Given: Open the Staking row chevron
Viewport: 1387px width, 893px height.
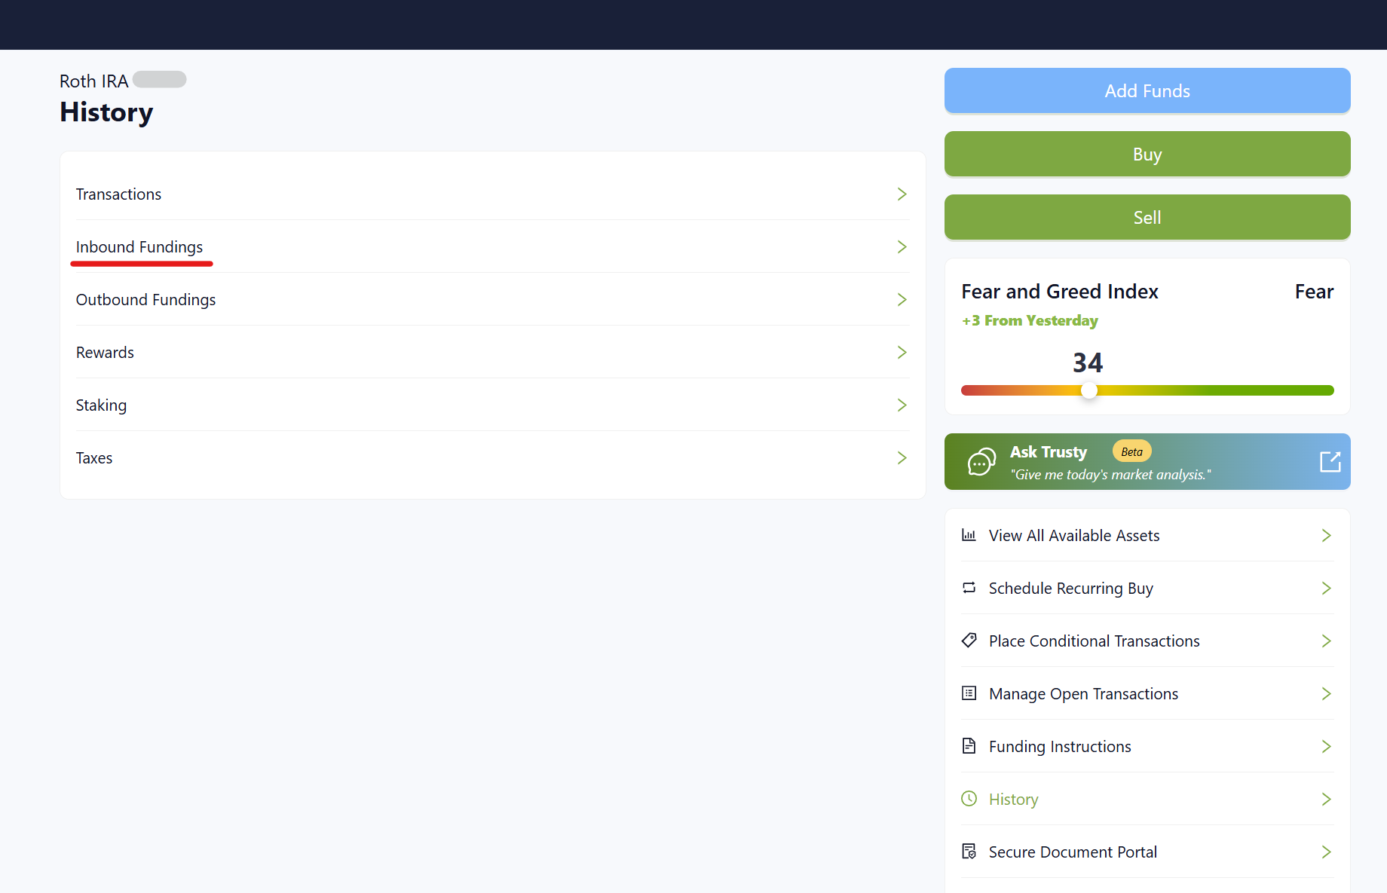Looking at the screenshot, I should pyautogui.click(x=902, y=405).
